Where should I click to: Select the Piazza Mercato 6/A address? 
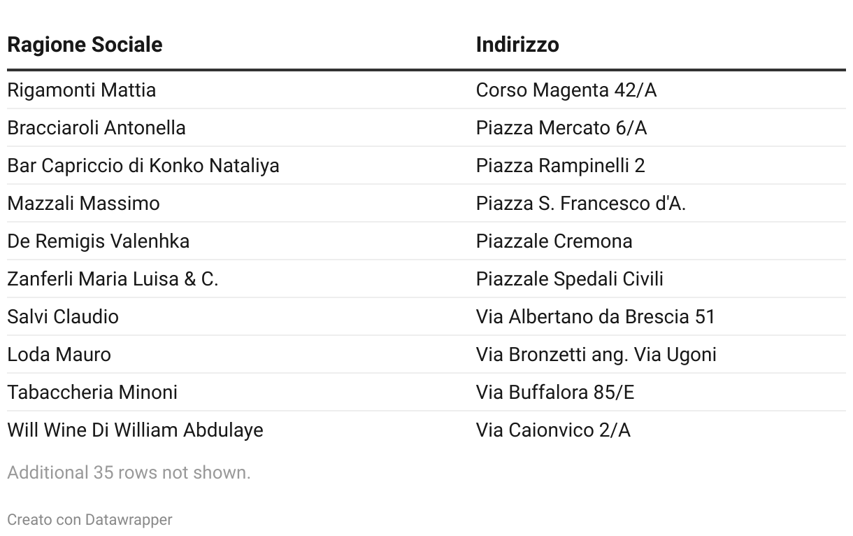point(561,127)
